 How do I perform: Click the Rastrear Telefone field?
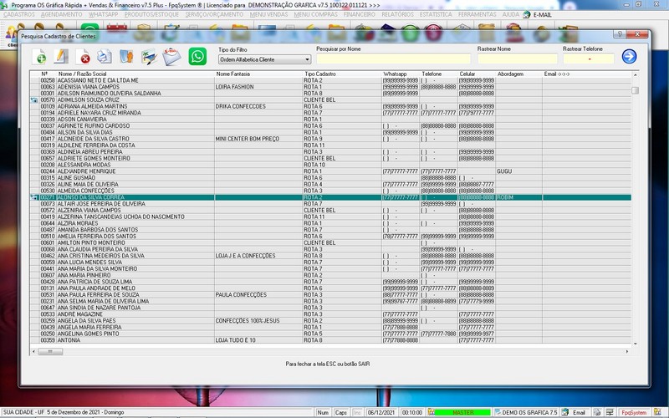[589, 59]
